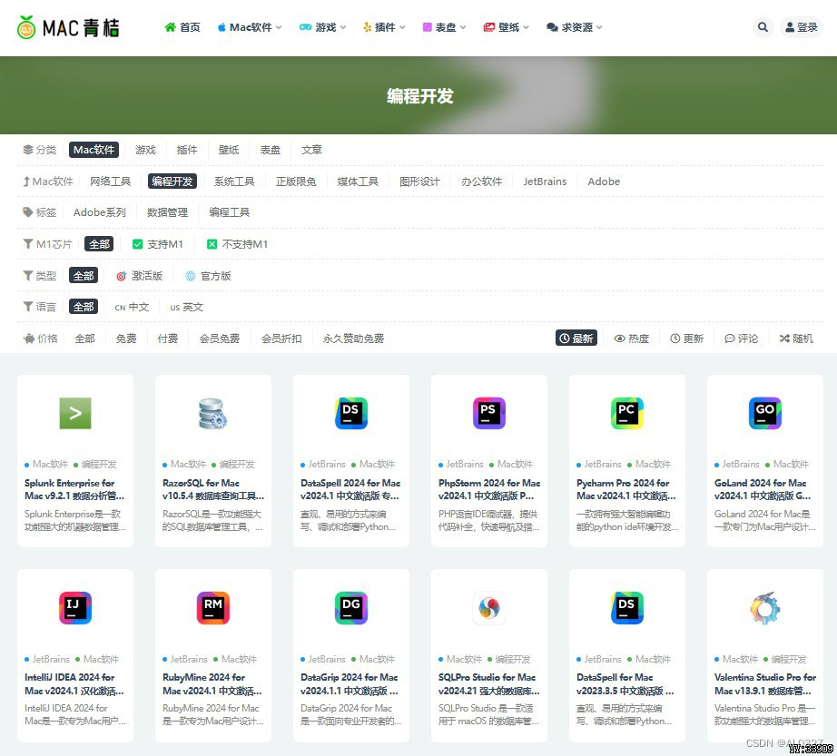Open the RubyMine 2024 app icon
Viewport: 837px width, 756px height.
click(213, 608)
